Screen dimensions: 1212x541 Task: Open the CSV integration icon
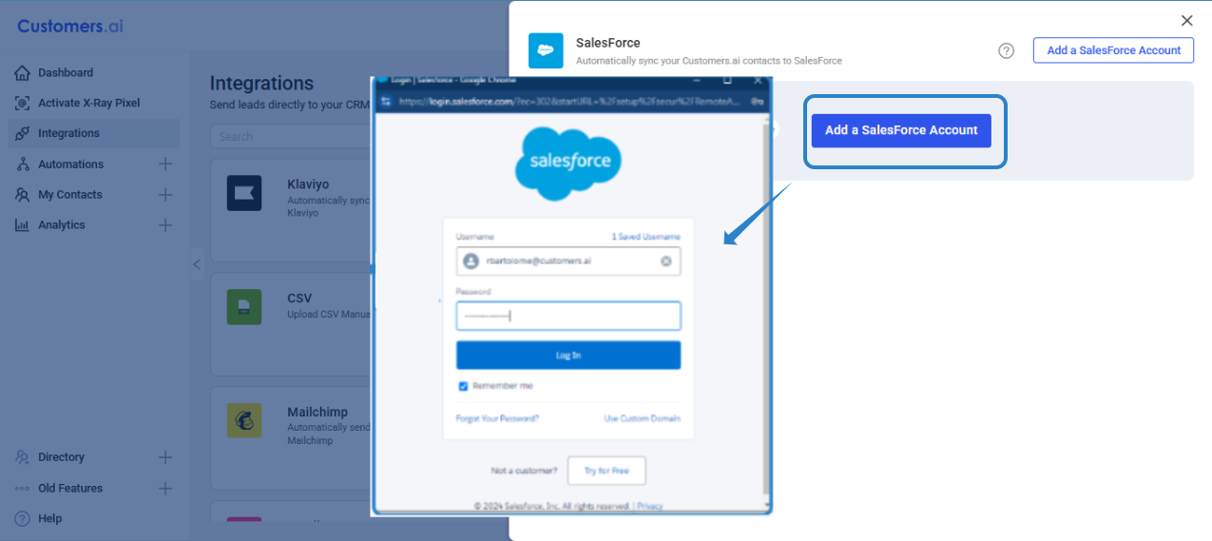pyautogui.click(x=244, y=307)
